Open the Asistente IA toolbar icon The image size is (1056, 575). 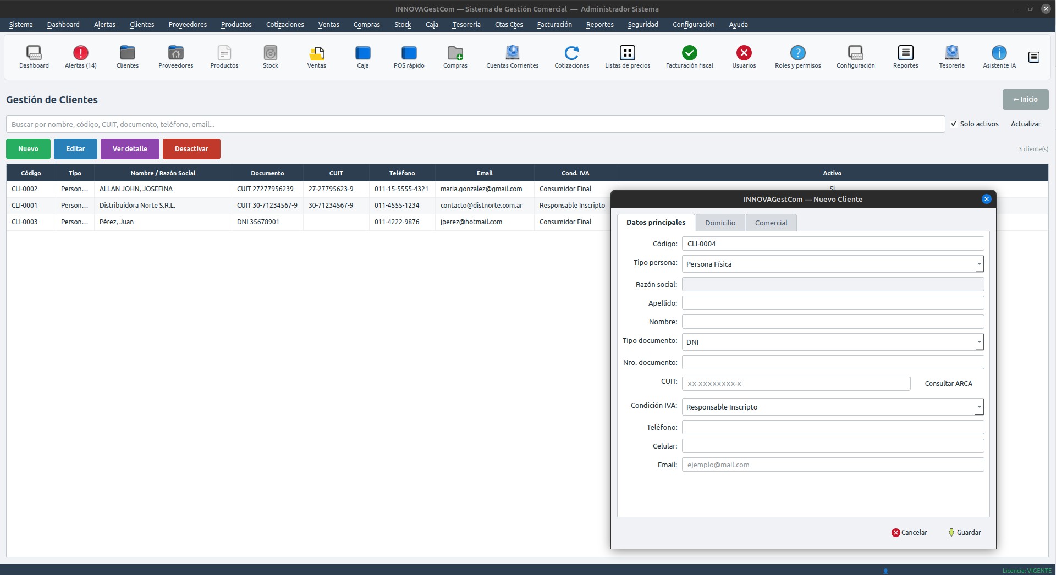coord(999,53)
